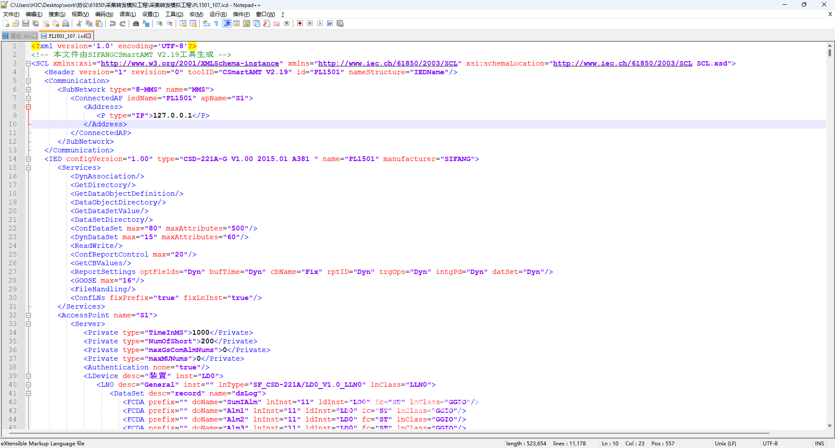Screen dimensions: 835x448
Task: Collapse Services fold marker at line 15
Action: coord(28,168)
